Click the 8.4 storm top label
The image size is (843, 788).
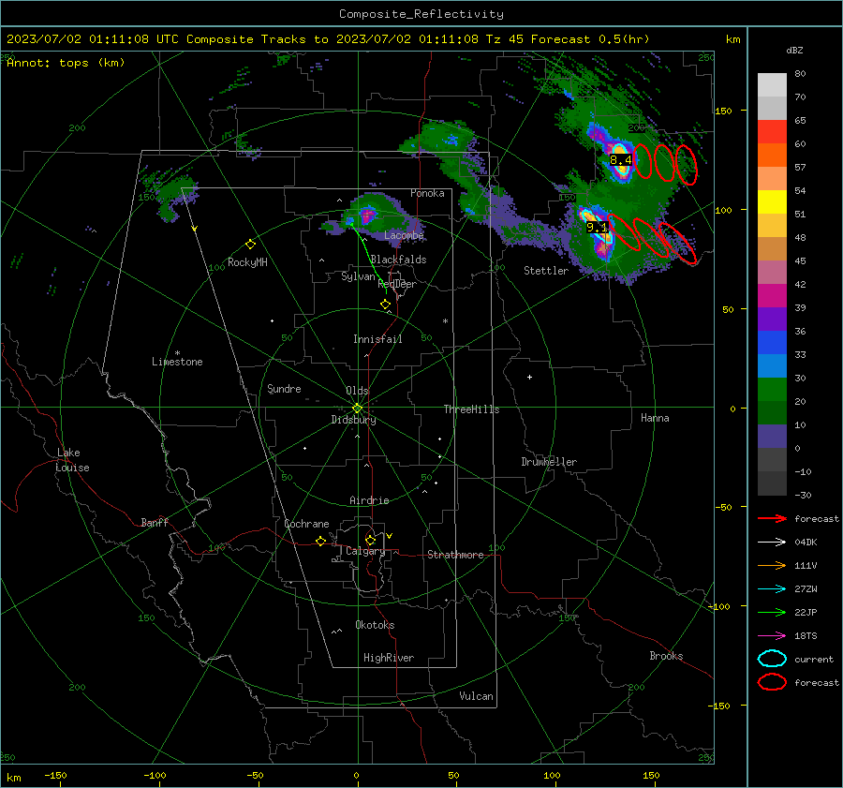tap(620, 159)
